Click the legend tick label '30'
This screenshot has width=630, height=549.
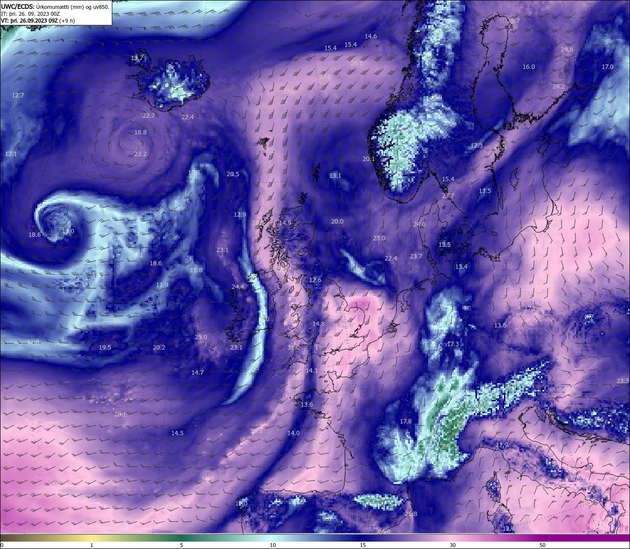point(452,545)
